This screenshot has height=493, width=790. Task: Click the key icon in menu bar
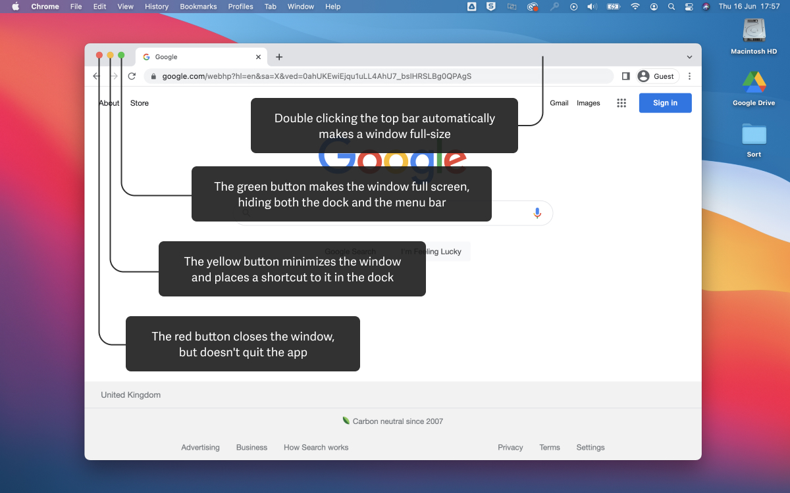(x=554, y=7)
